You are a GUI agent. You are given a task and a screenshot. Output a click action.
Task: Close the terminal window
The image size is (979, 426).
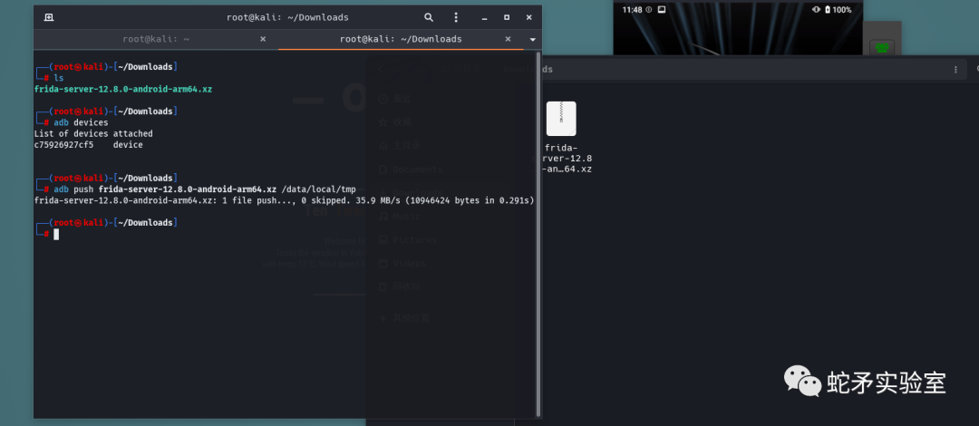[x=528, y=17]
